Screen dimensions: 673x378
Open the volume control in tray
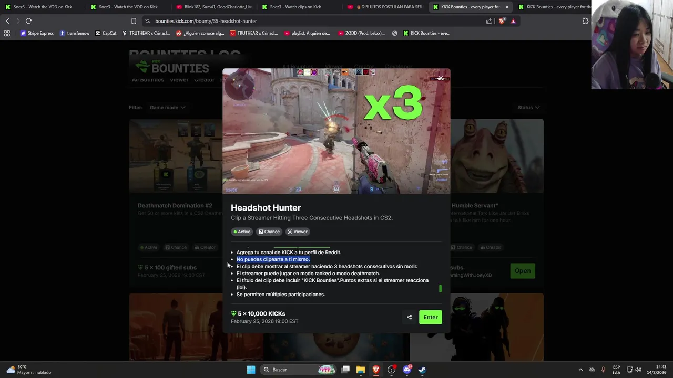click(x=639, y=370)
